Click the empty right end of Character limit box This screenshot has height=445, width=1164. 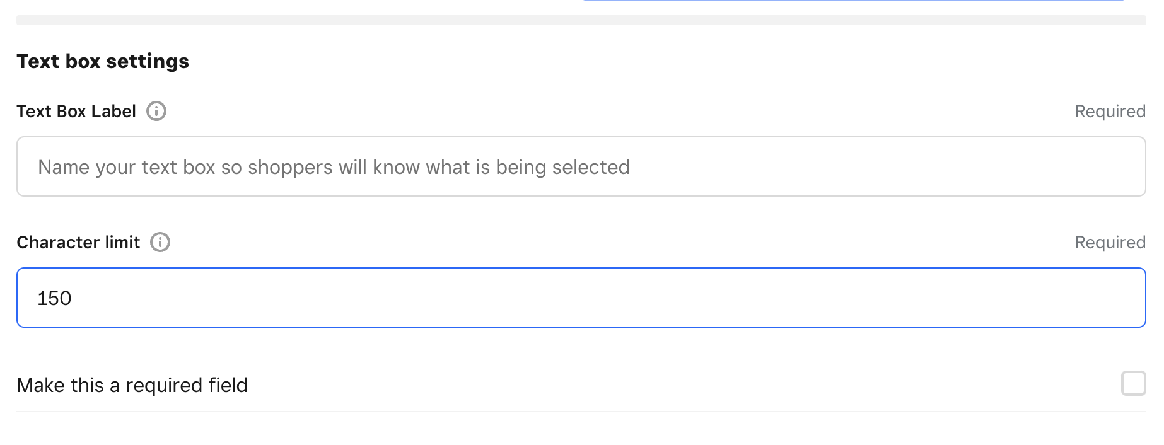tap(1072, 298)
